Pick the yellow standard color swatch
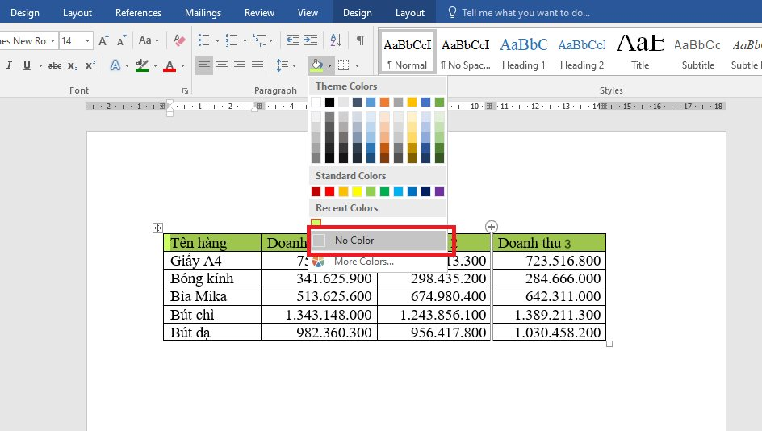 coord(357,191)
